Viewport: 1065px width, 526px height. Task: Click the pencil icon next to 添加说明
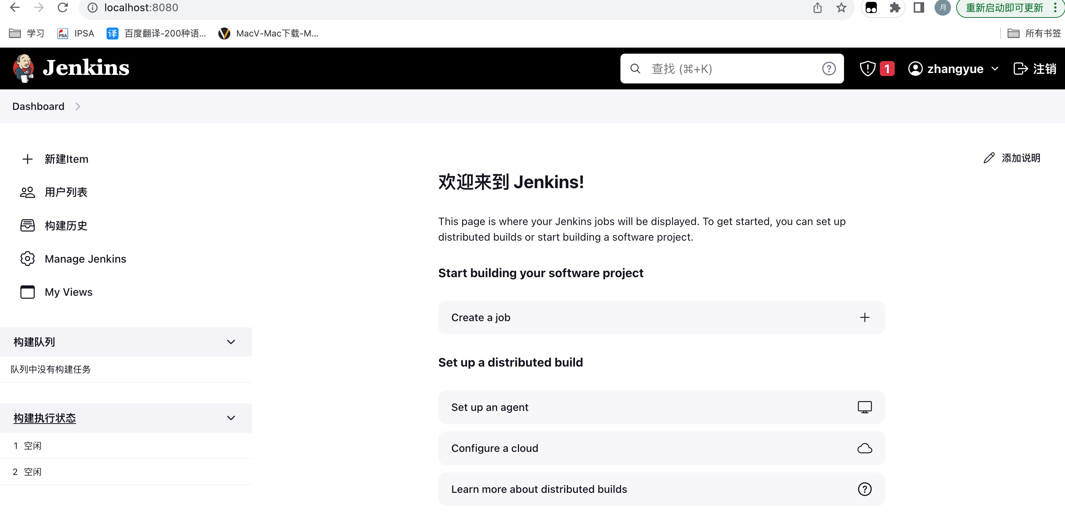tap(989, 158)
